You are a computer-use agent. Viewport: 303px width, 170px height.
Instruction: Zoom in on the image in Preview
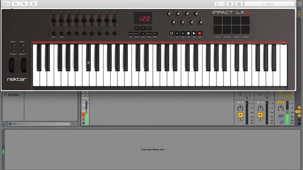click(x=24, y=4)
